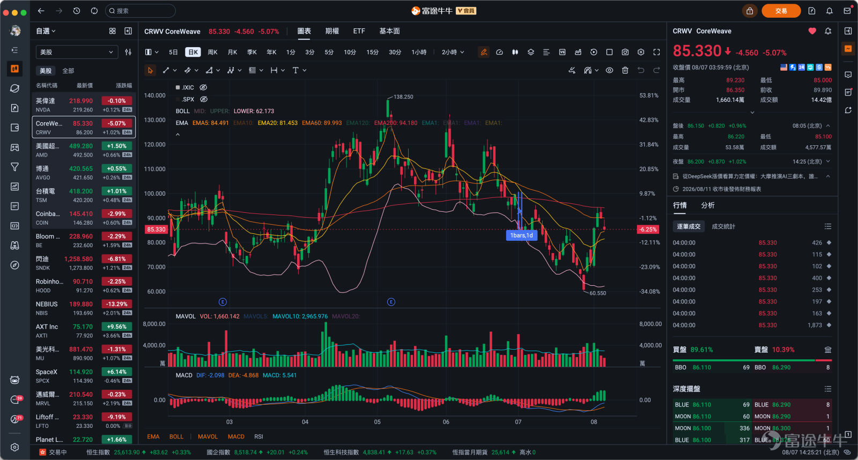Open the ETF tab
Viewport: 858px width, 460px height.
[359, 31]
